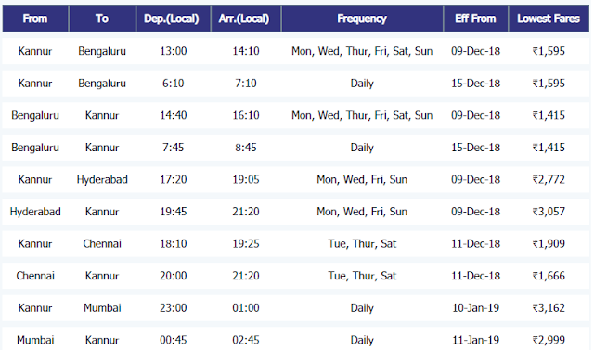The image size is (594, 350).
Task: Select Mumbai in the From column
Action: pyautogui.click(x=35, y=340)
